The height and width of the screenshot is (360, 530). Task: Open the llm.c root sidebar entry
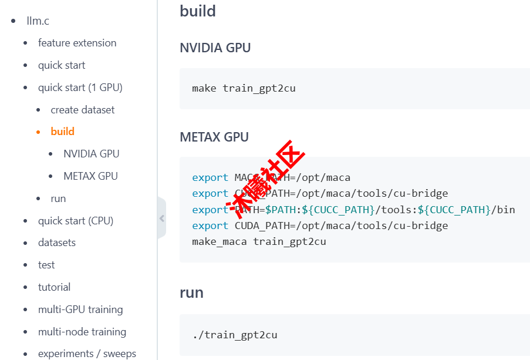tap(38, 21)
